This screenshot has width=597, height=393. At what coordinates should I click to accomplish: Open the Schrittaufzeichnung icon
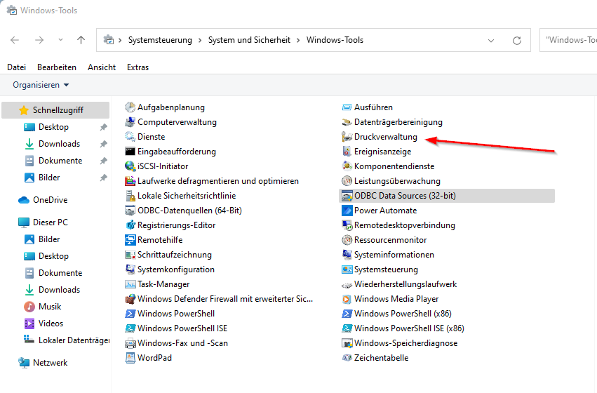130,255
